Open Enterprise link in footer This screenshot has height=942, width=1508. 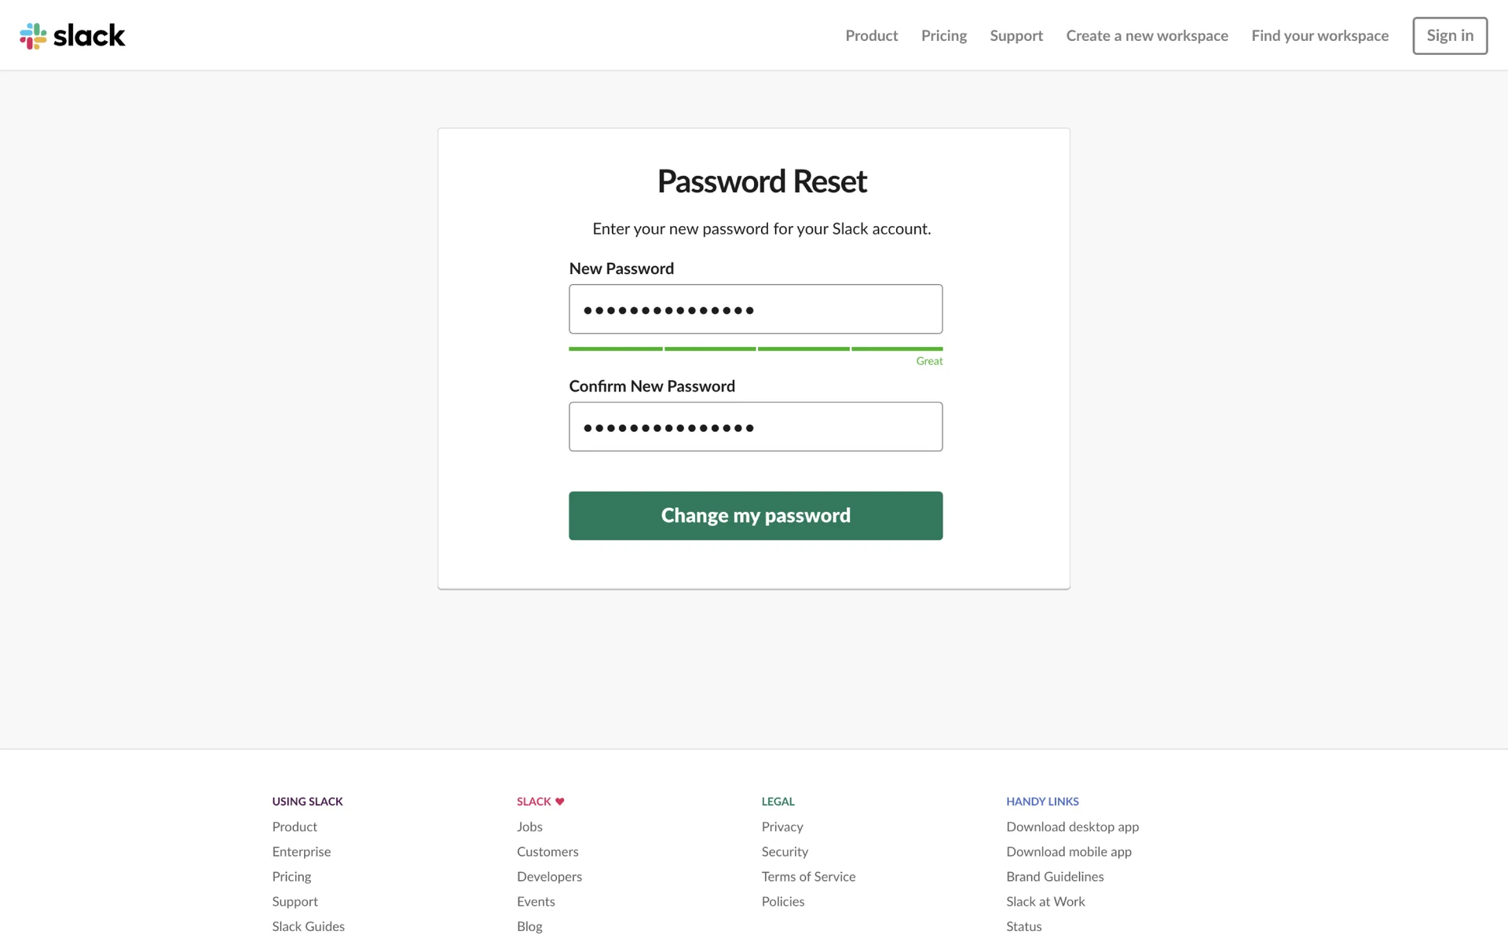click(x=301, y=852)
